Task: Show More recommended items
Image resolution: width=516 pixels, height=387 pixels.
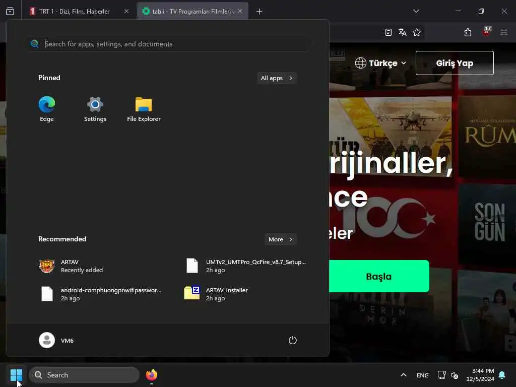Action: [280, 239]
